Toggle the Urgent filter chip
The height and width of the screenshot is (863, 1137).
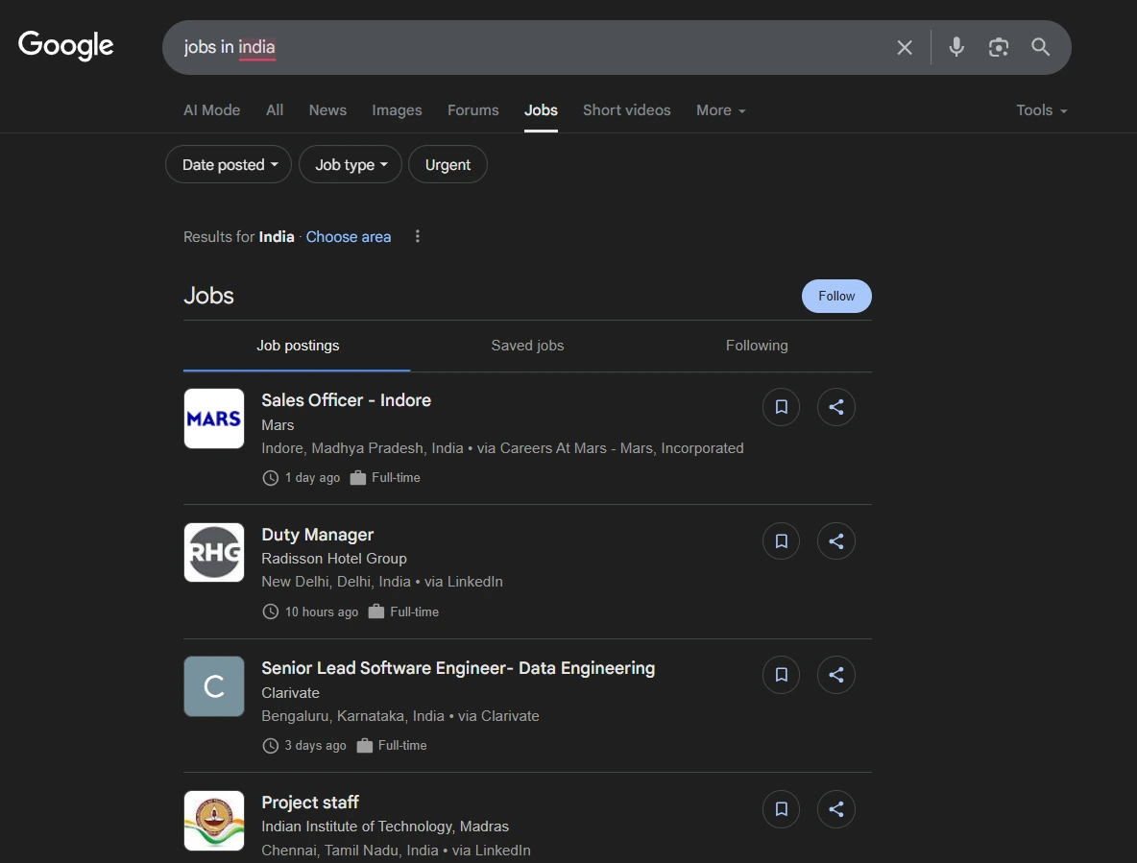(x=448, y=164)
